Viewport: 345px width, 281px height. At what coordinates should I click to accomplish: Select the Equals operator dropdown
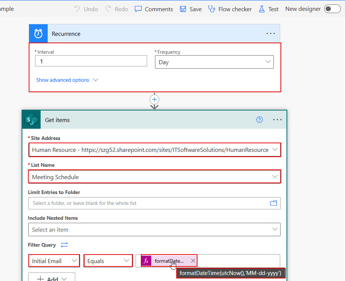tap(108, 261)
